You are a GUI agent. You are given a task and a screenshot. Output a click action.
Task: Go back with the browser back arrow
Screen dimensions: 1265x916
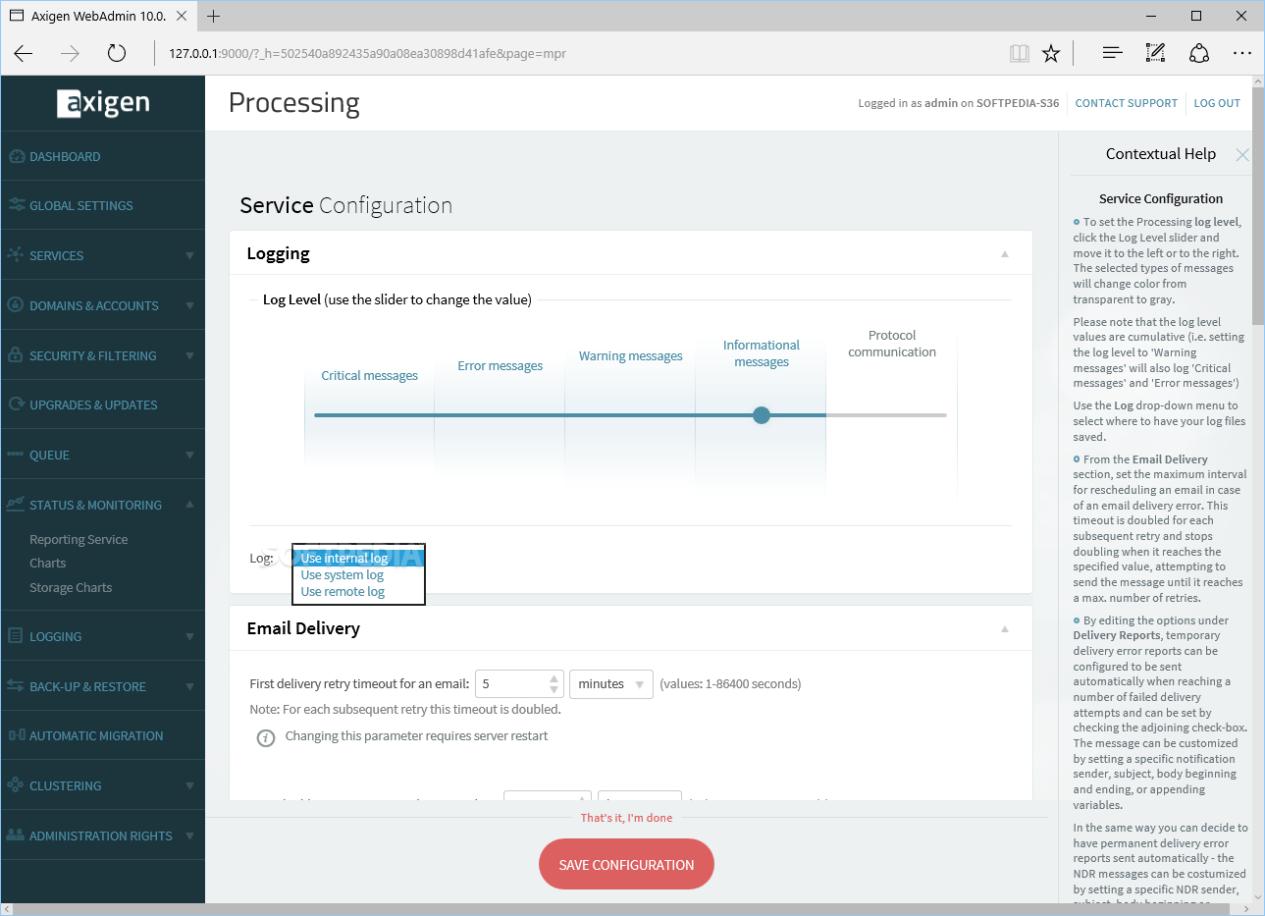tap(24, 53)
